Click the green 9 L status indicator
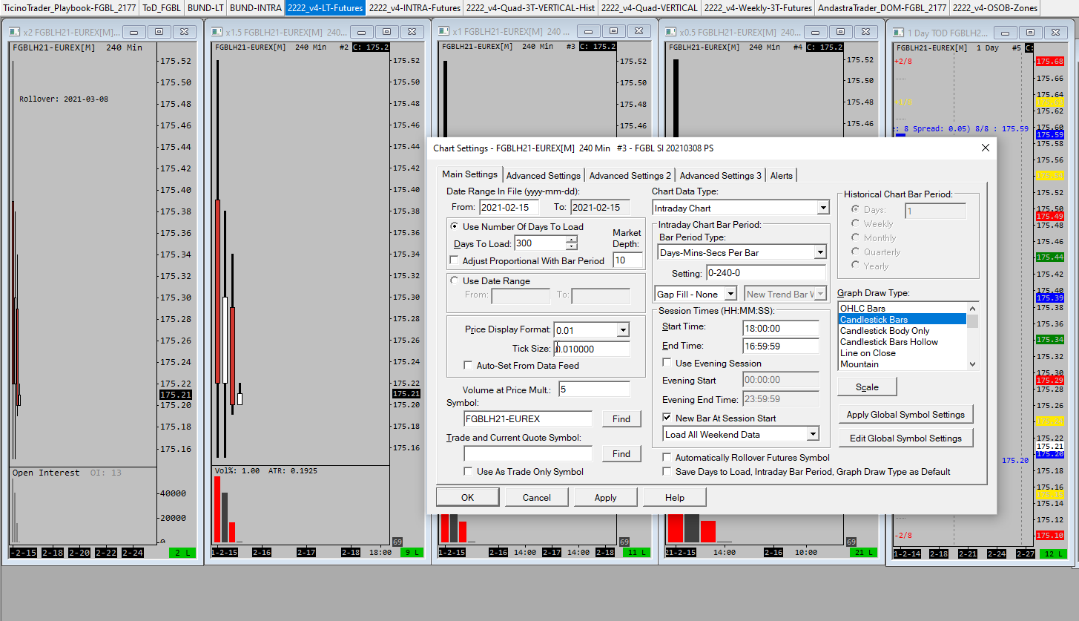The height and width of the screenshot is (621, 1079). pos(411,552)
